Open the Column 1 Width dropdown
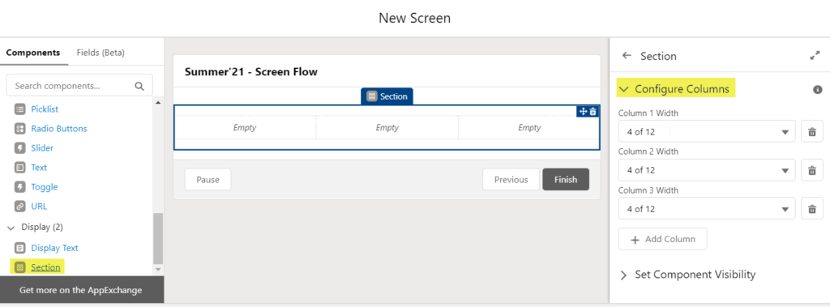 [x=707, y=131]
